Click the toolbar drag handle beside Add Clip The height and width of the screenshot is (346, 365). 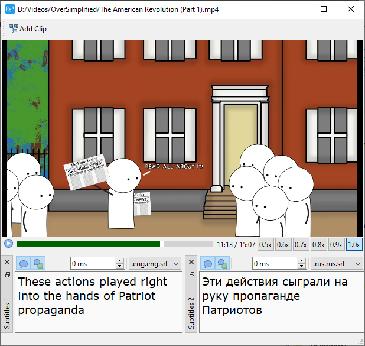pyautogui.click(x=4, y=28)
